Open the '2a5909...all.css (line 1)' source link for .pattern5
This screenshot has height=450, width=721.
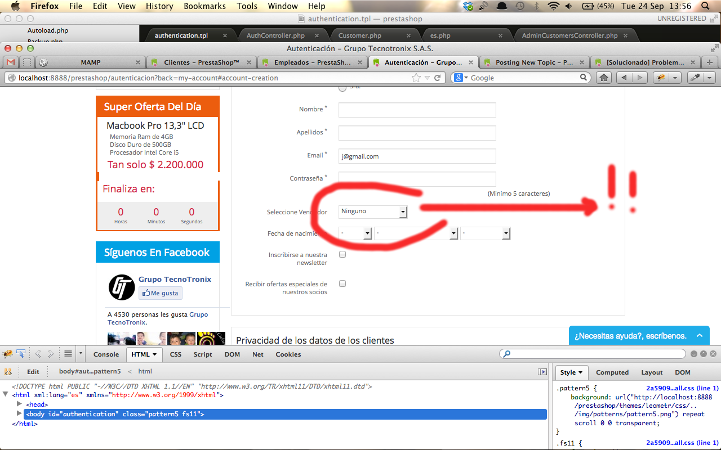pos(682,388)
